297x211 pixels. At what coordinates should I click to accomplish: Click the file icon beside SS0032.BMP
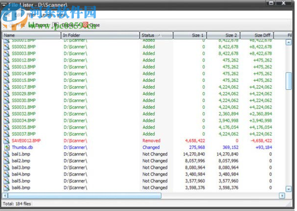coord(6,114)
